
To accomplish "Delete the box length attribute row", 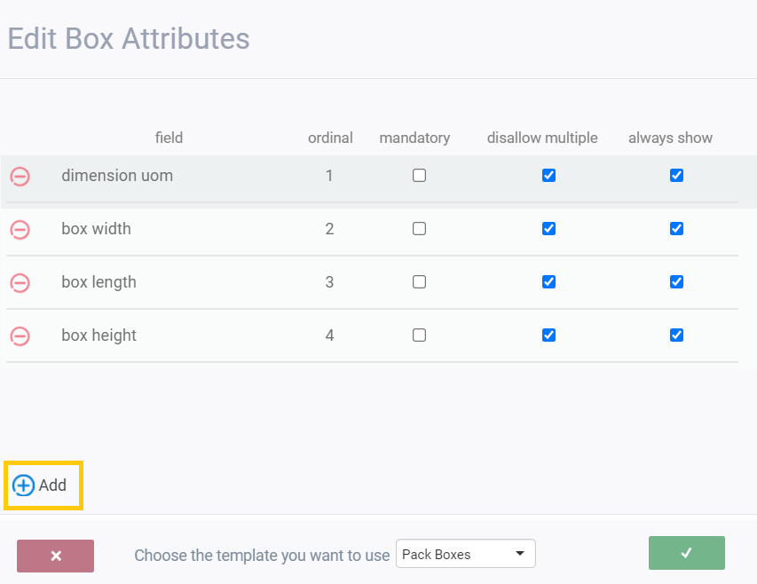I will pos(20,283).
